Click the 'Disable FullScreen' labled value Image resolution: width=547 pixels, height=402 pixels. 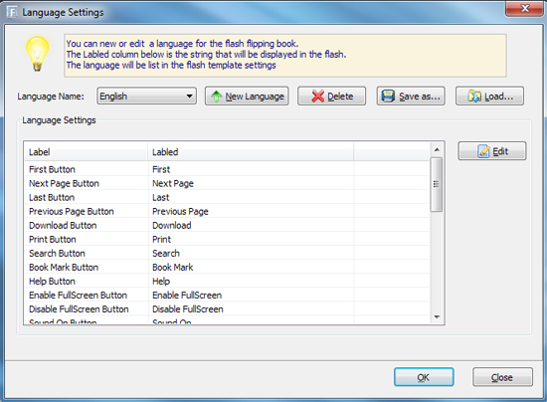tap(188, 308)
